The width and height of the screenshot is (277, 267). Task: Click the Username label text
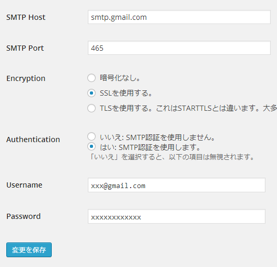(24, 185)
